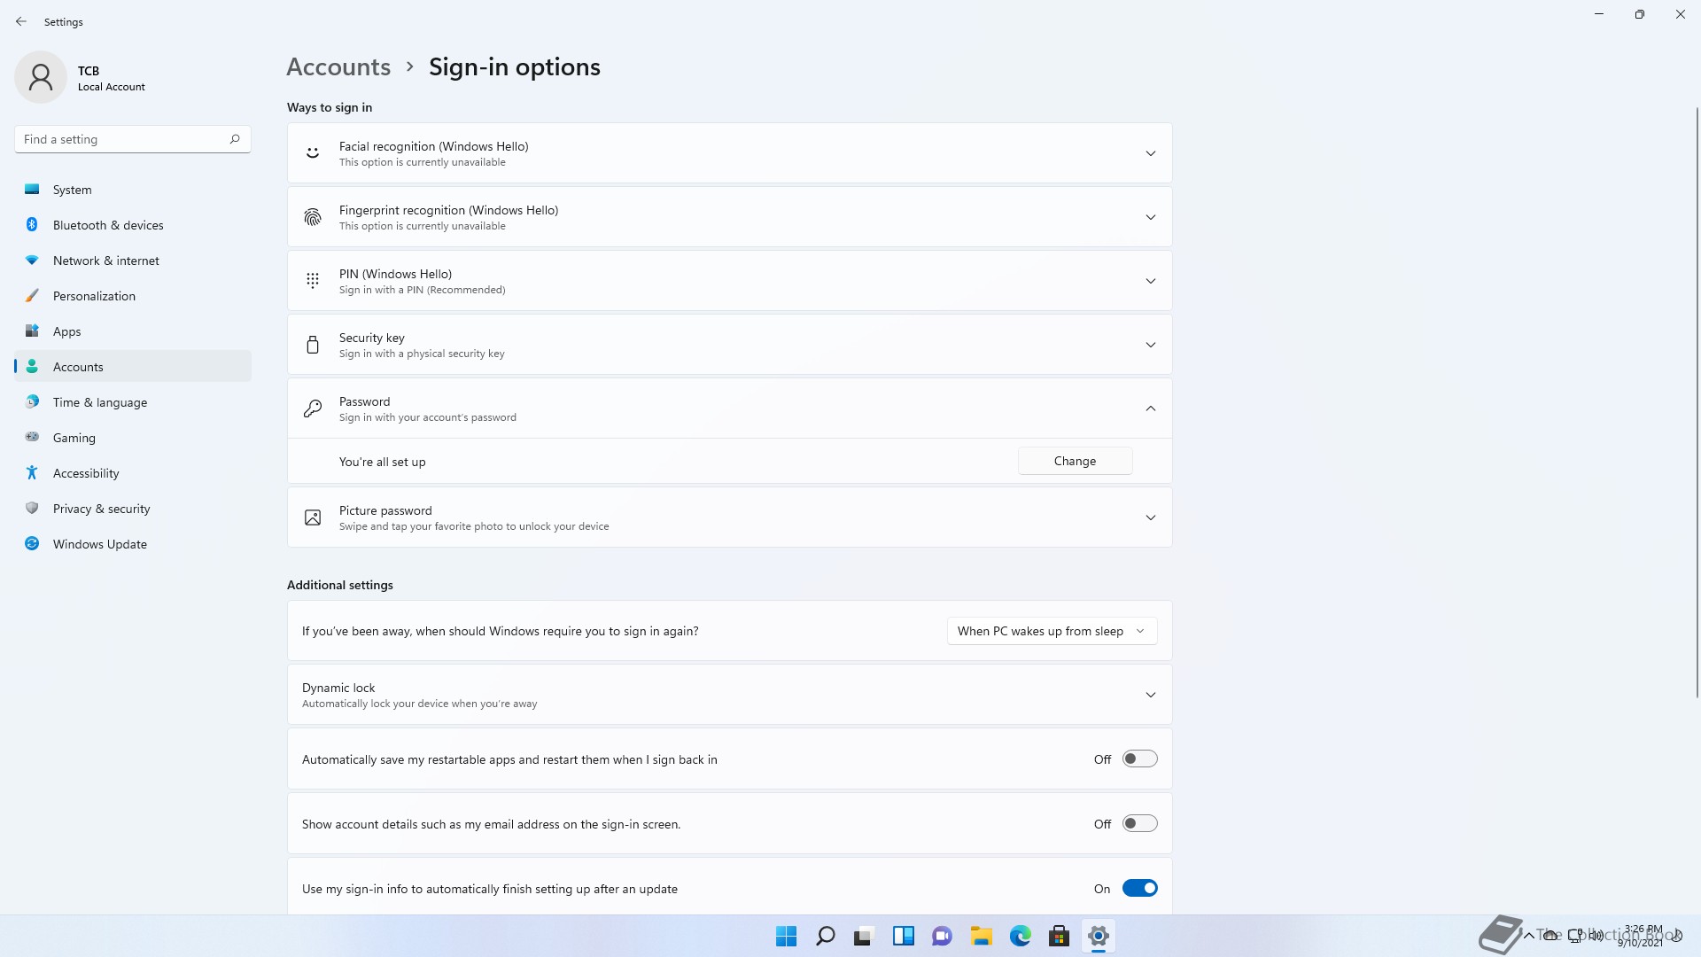Expand Picture password chevron
The height and width of the screenshot is (957, 1701).
click(x=1151, y=517)
